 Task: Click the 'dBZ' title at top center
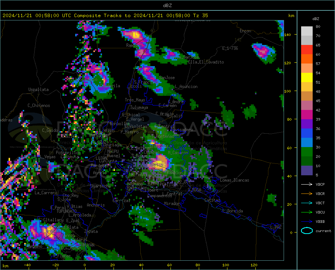pos(167,6)
